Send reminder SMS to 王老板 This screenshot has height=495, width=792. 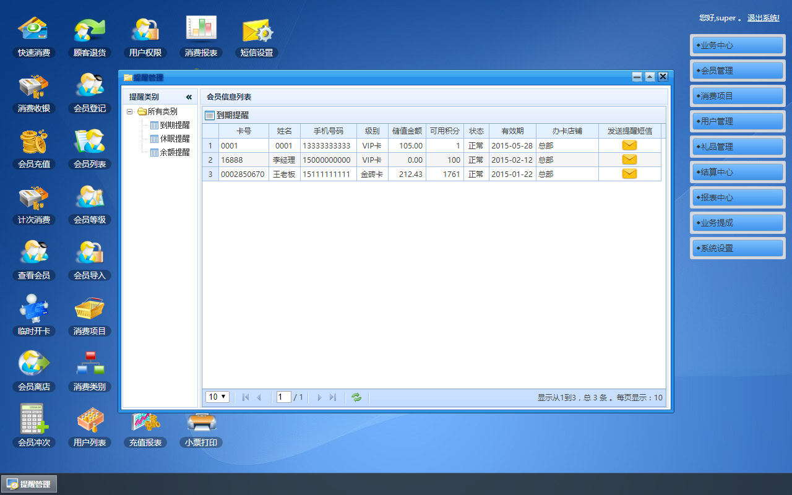[629, 174]
